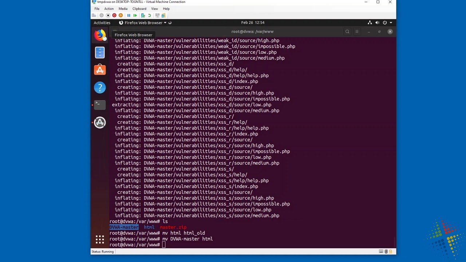Screen dimensions: 466x262
Task: Open the Media menu
Action: (123, 9)
